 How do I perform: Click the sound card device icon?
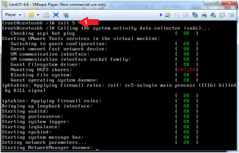(213, 15)
